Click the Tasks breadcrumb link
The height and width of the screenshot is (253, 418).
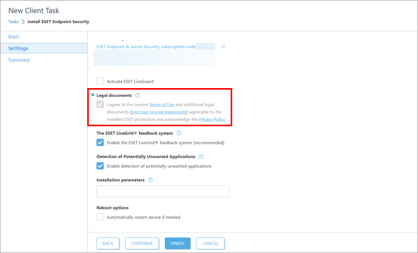(x=13, y=22)
